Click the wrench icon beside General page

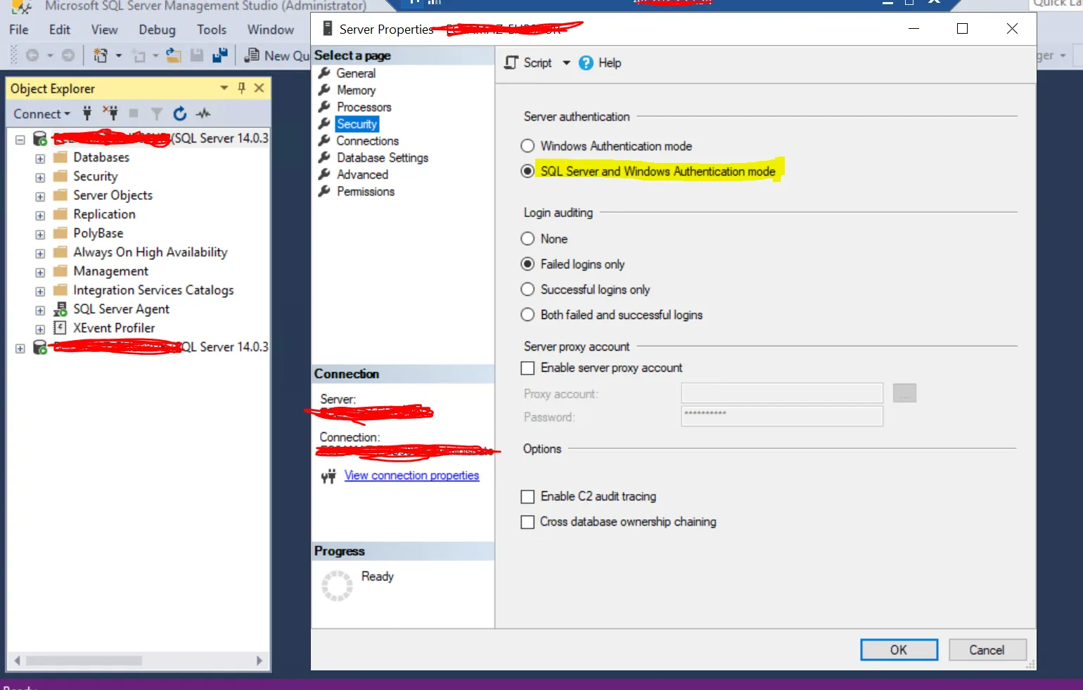324,73
